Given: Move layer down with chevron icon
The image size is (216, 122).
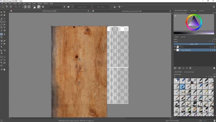Looking at the screenshot, I should pyautogui.click(x=183, y=68).
